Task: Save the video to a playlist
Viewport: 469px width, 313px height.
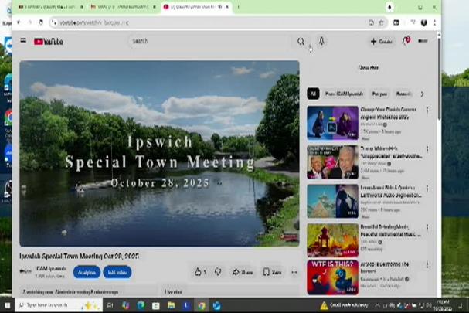Action: tap(272, 272)
